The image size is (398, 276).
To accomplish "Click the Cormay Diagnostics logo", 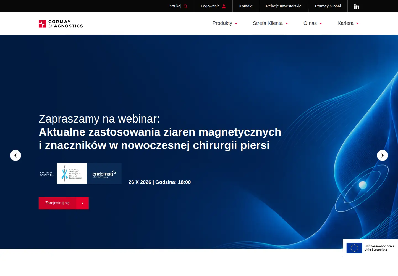I will tap(61, 24).
